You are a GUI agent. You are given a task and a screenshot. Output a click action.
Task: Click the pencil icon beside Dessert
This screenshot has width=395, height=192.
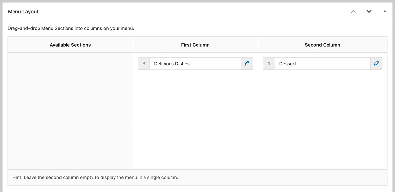click(x=377, y=64)
